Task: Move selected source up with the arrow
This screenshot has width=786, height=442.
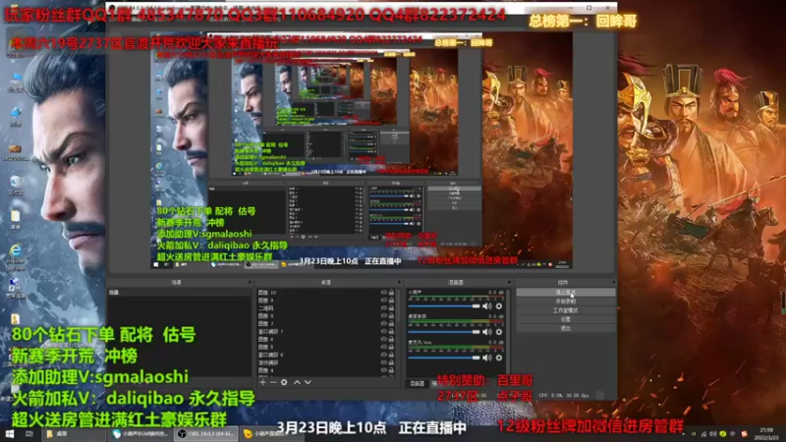Action: click(x=297, y=382)
